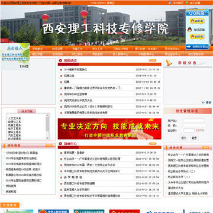Close the QQ客服 floating panel
Viewport: 213px width, 213px height.
(207, 10)
